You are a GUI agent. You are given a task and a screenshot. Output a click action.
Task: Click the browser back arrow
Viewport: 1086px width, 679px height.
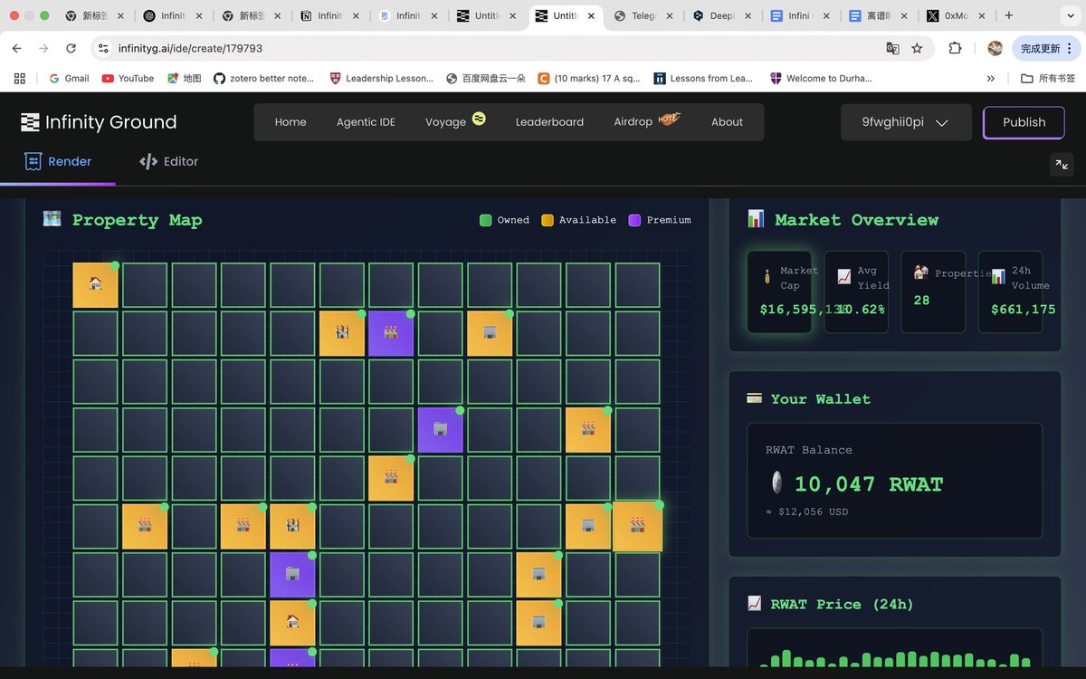pyautogui.click(x=17, y=48)
